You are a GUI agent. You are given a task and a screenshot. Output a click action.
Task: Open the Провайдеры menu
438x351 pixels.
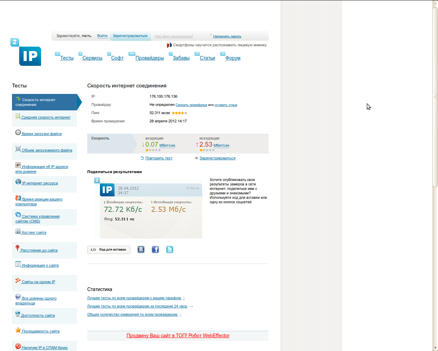[150, 58]
